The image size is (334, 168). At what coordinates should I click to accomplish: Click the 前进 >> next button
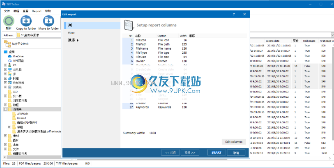[x=190, y=152]
